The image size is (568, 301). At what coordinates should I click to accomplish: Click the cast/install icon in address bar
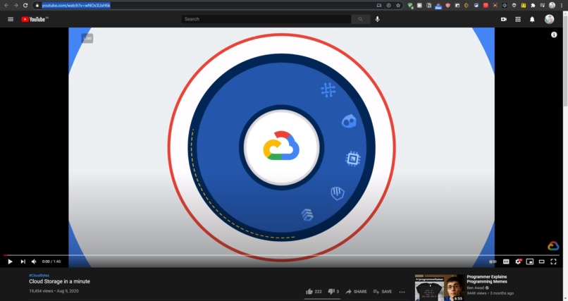(x=379, y=6)
